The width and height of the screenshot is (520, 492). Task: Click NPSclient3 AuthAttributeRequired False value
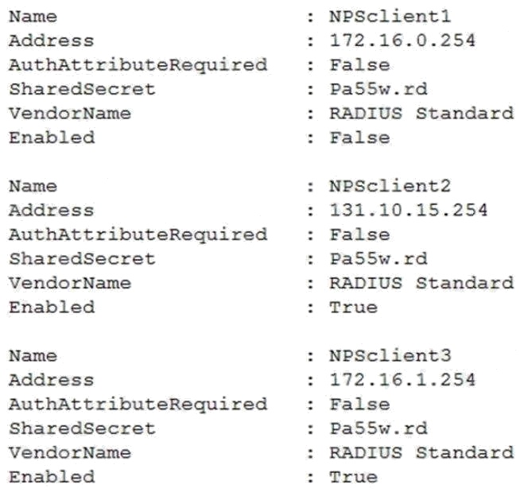[x=360, y=405]
